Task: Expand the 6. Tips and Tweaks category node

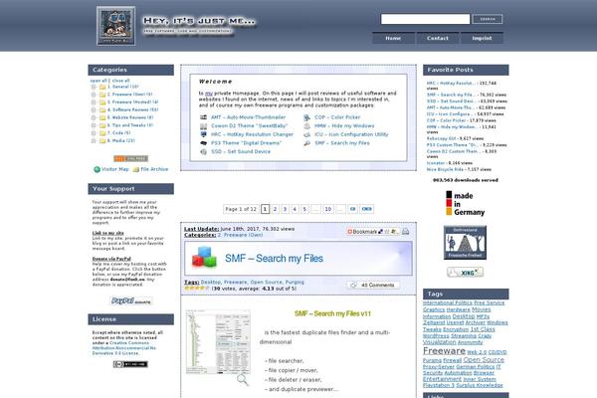Action: point(94,125)
